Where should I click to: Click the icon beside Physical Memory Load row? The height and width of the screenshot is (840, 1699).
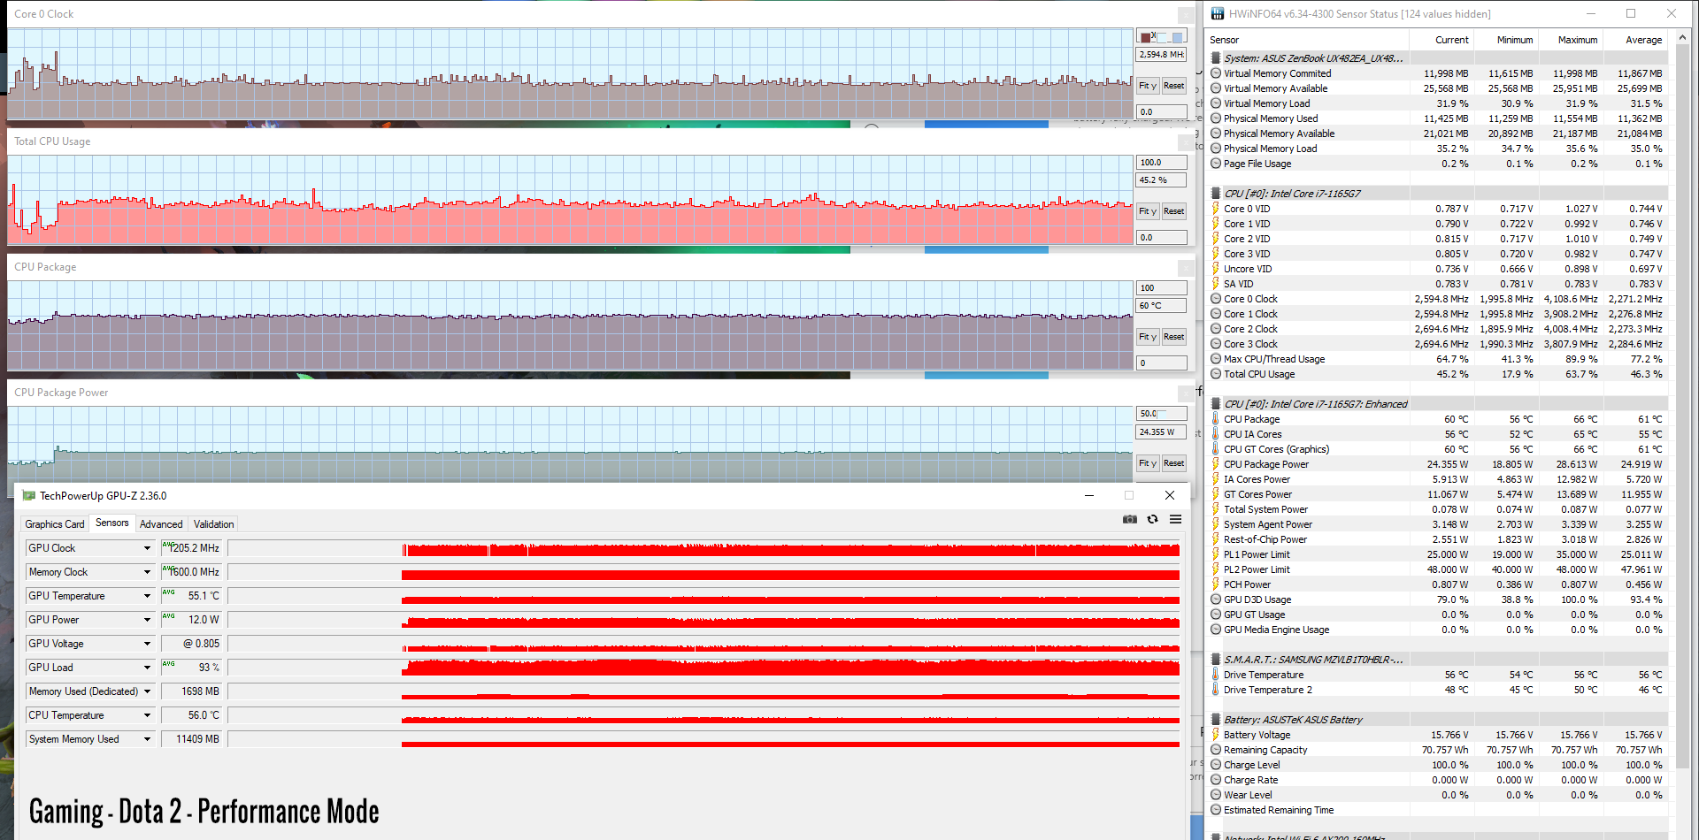tap(1216, 149)
